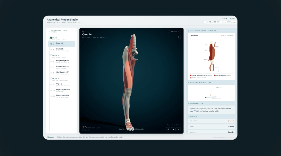Open the viewer settings icon below the Rep badge
The width and height of the screenshot is (281, 156).
tap(179, 37)
